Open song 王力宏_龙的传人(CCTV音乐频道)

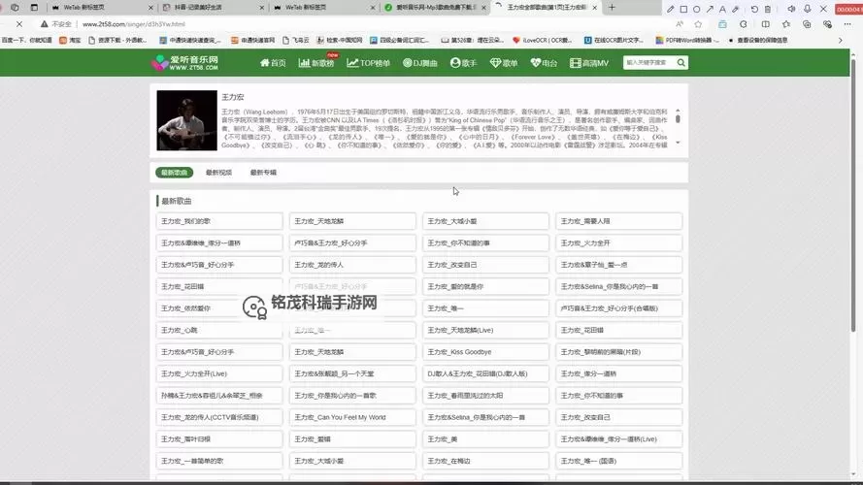point(219,417)
